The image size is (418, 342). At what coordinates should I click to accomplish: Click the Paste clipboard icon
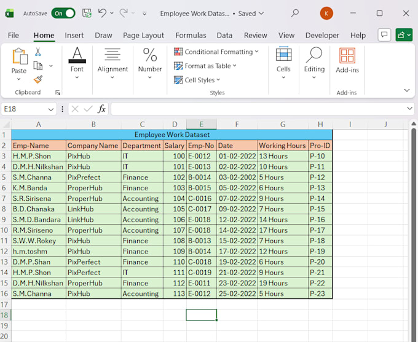pyautogui.click(x=20, y=56)
